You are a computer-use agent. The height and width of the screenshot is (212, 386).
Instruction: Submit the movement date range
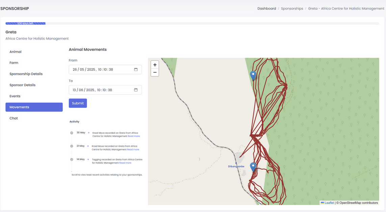pos(78,103)
